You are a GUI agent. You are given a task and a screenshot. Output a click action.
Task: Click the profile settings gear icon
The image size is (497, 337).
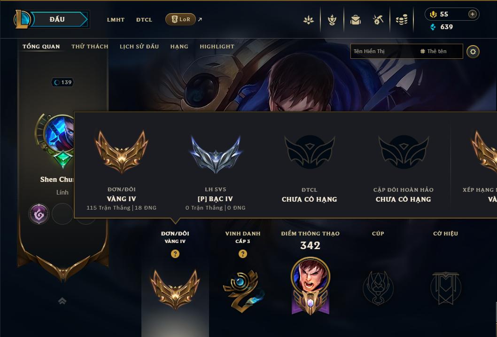click(x=473, y=52)
